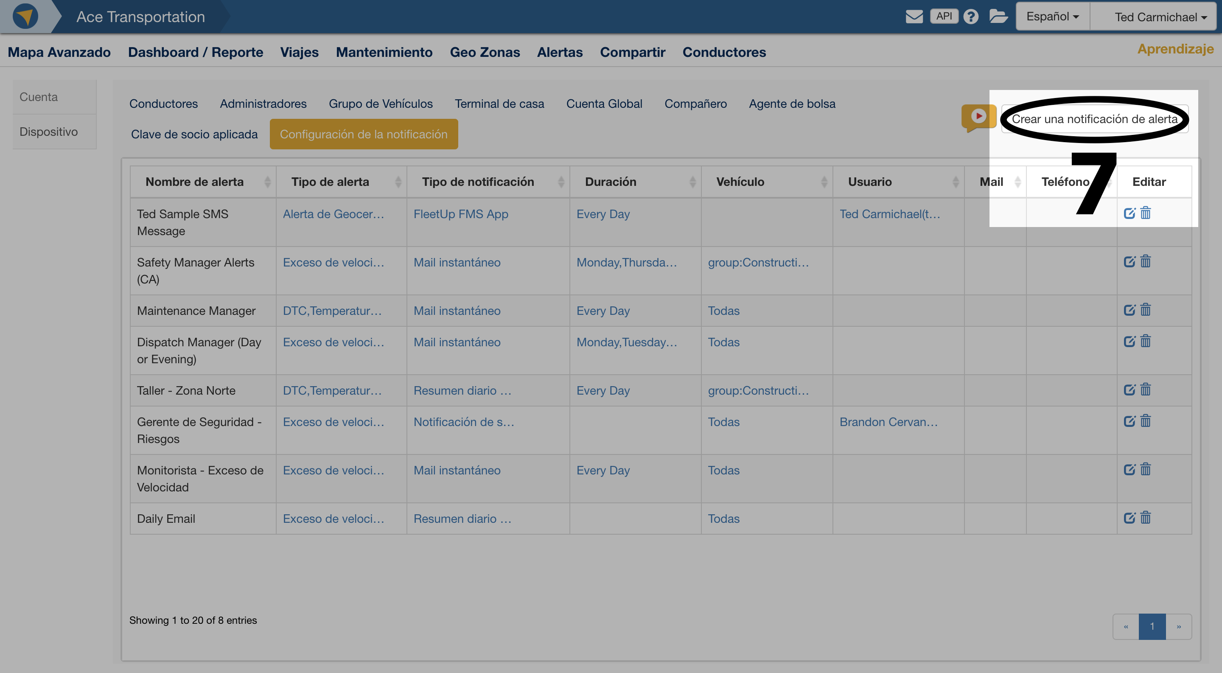Image resolution: width=1222 pixels, height=673 pixels.
Task: Edit the Taller - Zona Norte alert
Action: [x=1130, y=390]
